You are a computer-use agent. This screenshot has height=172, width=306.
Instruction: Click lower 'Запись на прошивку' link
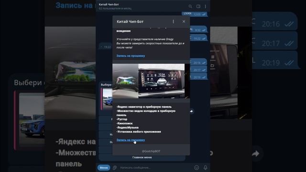pos(131,140)
